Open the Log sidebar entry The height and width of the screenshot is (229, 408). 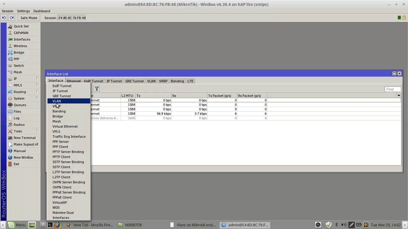(x=16, y=118)
